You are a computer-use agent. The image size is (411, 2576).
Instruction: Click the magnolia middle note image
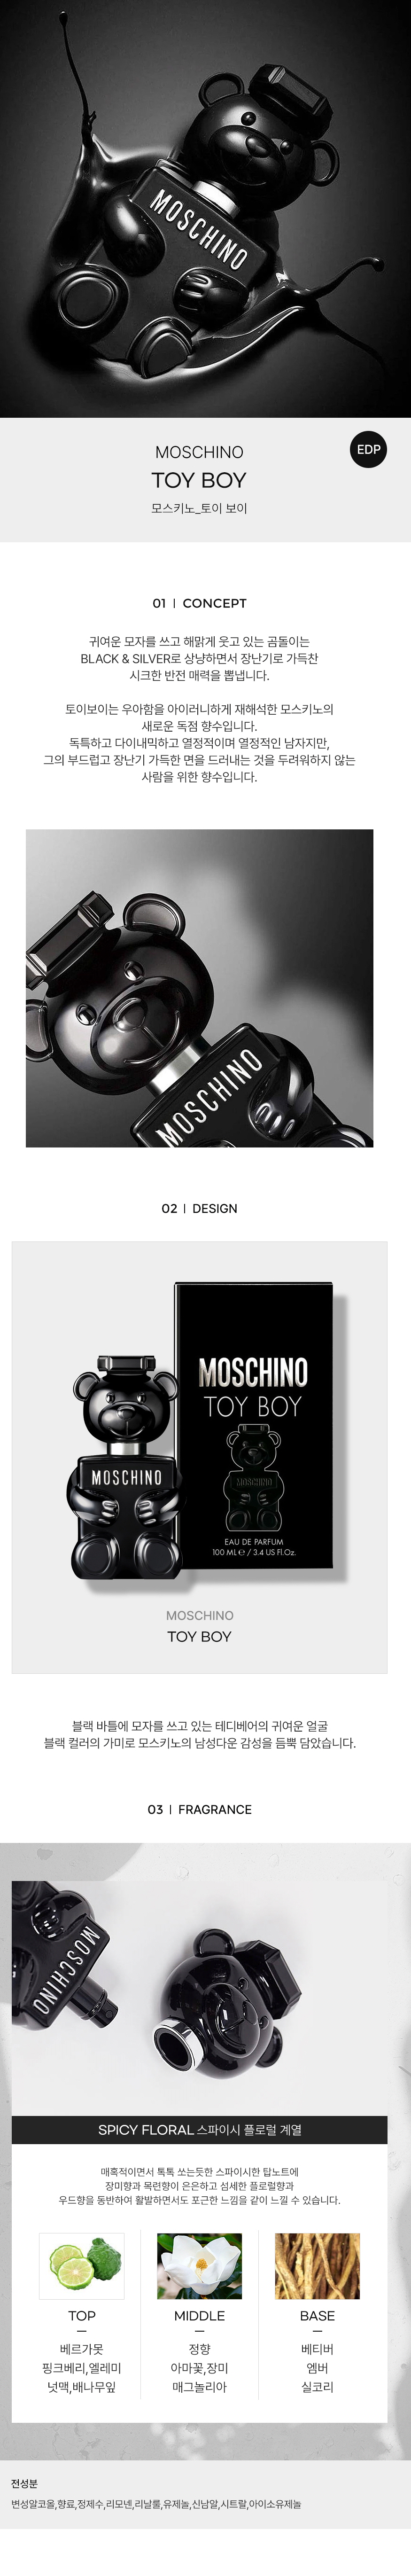[x=199, y=2266]
